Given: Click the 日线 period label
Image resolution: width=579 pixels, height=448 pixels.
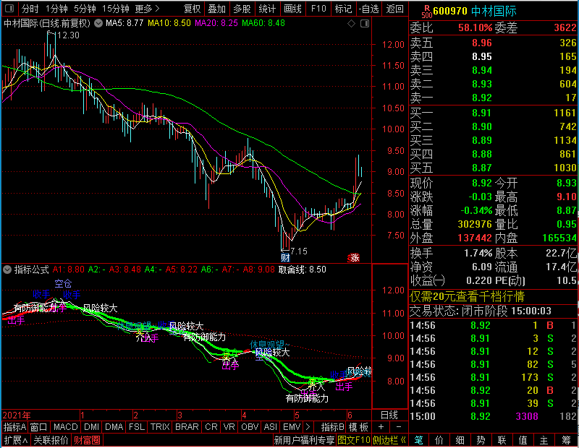Looking at the screenshot, I should click(x=389, y=415).
